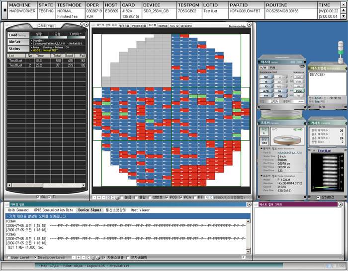Screen dimensions: 348x271
Task: Click the 설정 progress bar button
Action: tap(39, 35)
